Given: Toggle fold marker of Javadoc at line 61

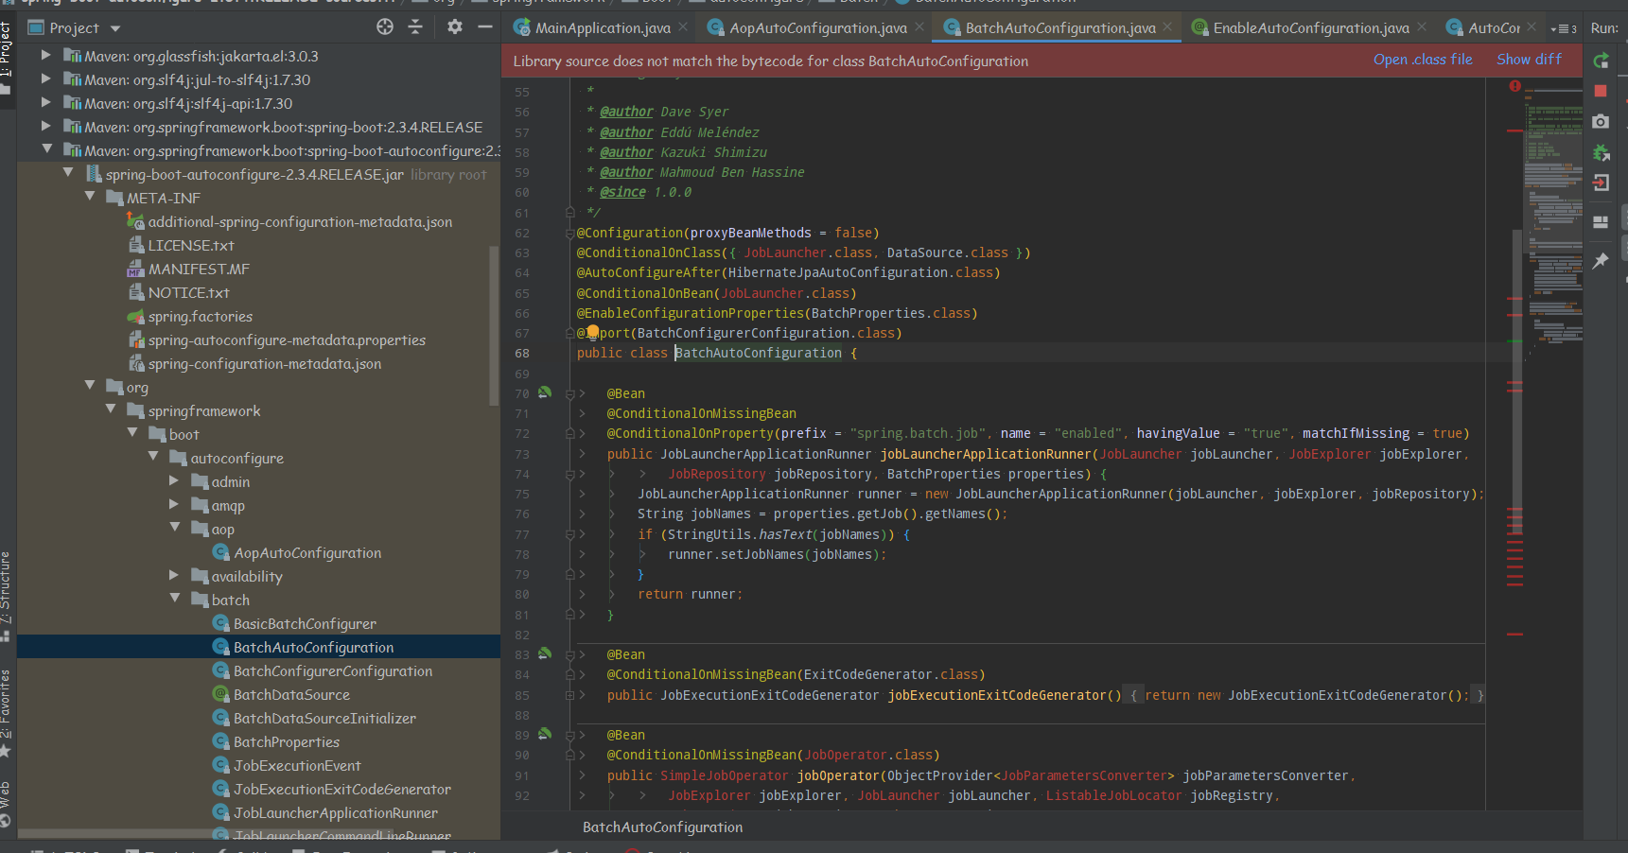Looking at the screenshot, I should 569,213.
